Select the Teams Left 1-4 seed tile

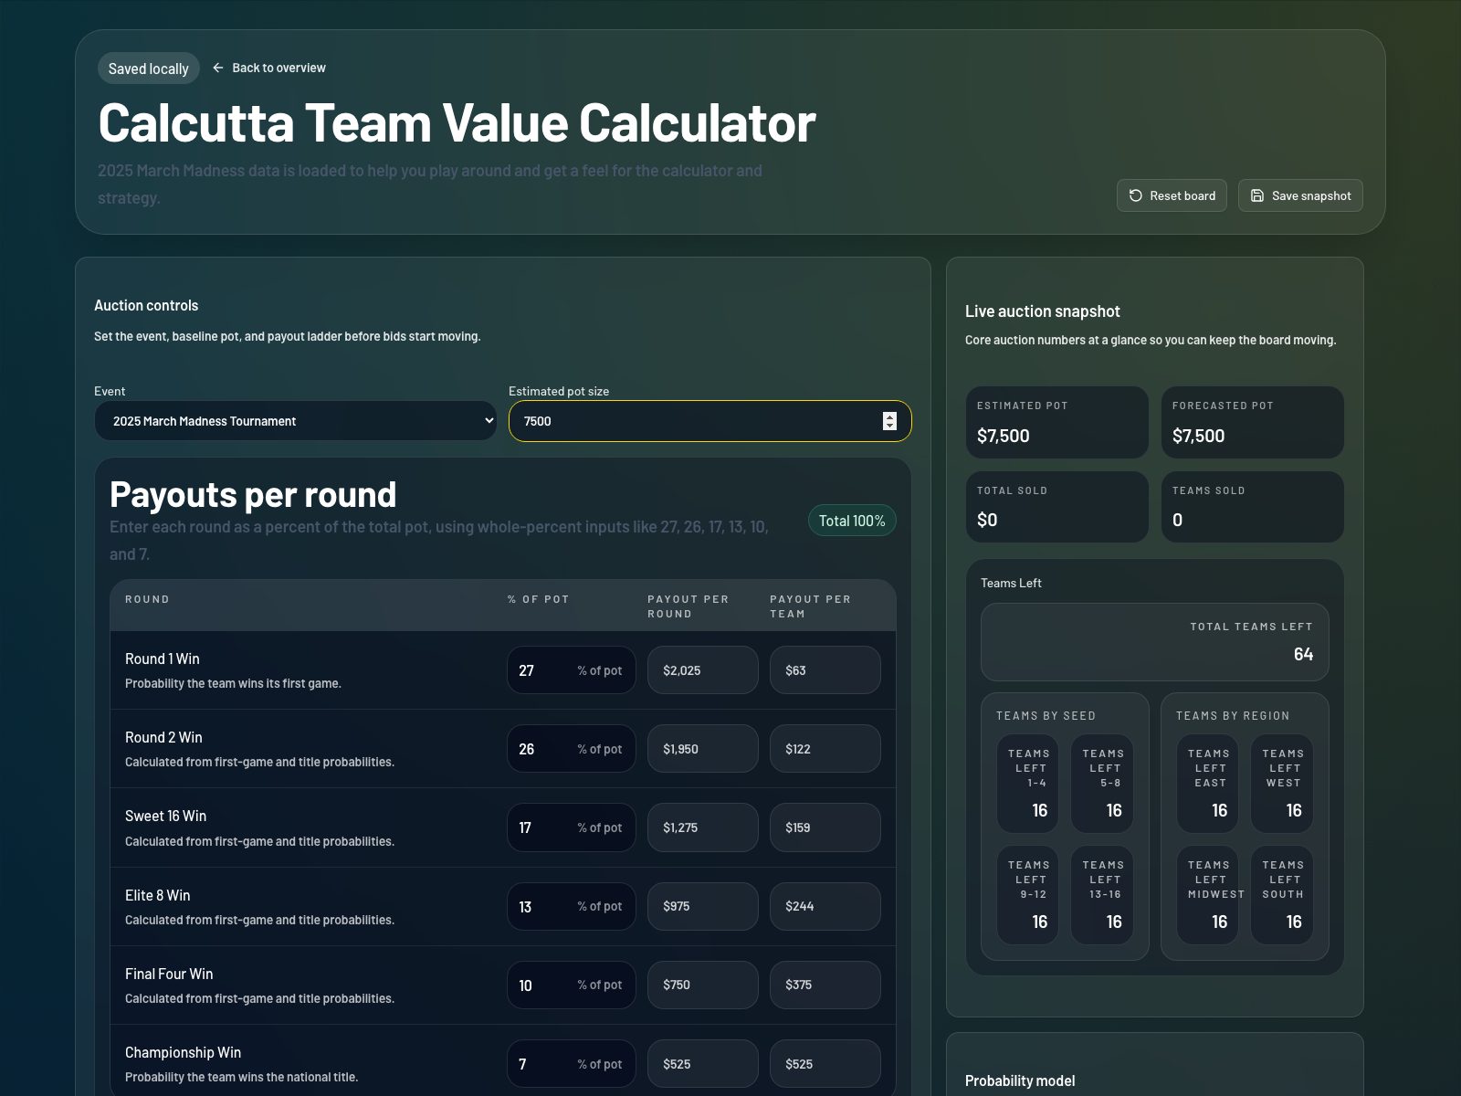click(x=1028, y=784)
